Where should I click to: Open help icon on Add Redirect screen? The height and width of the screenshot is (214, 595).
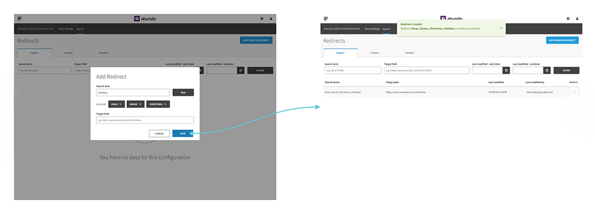coord(262,18)
